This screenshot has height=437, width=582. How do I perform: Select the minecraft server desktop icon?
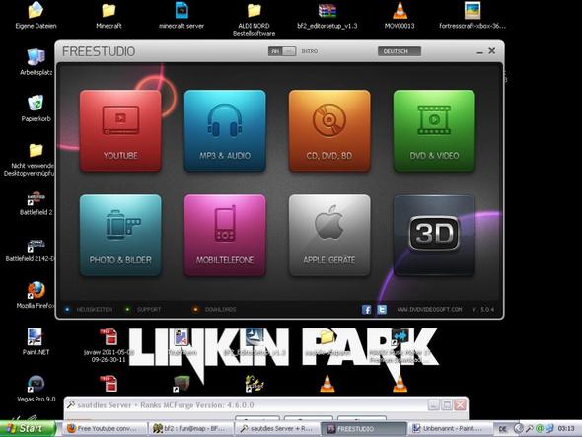click(x=182, y=15)
